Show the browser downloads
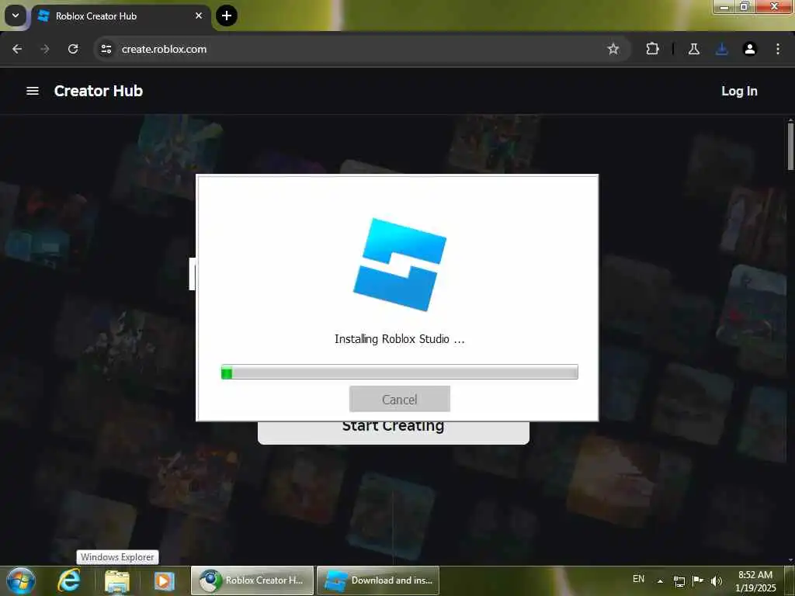The width and height of the screenshot is (795, 596). click(721, 49)
